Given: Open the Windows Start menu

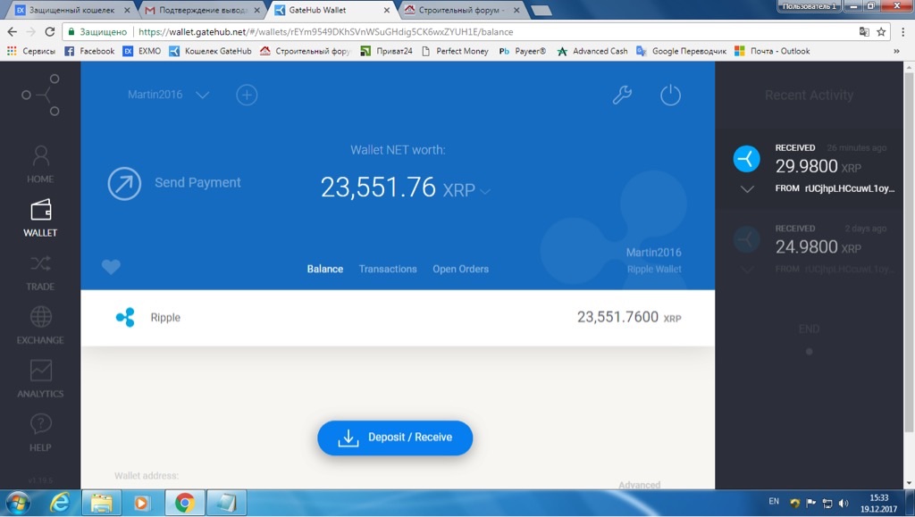Looking at the screenshot, I should pyautogui.click(x=18, y=503).
